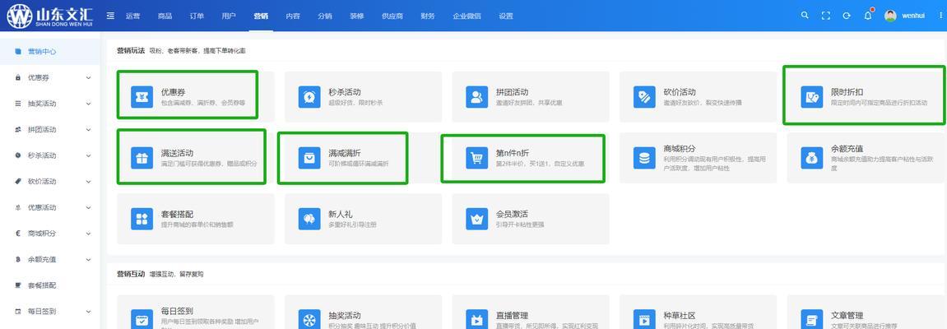Screen dimensions: 947x329
Task: Expand the 秒杀活动 sidebar chevron
Action: point(88,155)
